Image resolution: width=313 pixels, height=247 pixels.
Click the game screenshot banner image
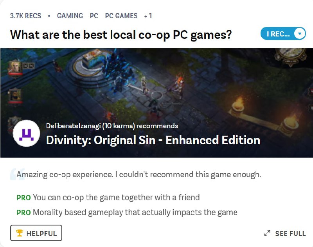(x=157, y=103)
